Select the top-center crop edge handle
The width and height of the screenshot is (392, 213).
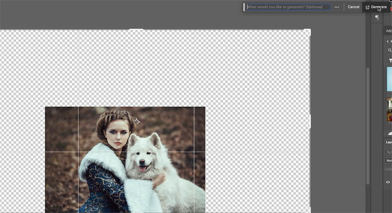[136, 29]
